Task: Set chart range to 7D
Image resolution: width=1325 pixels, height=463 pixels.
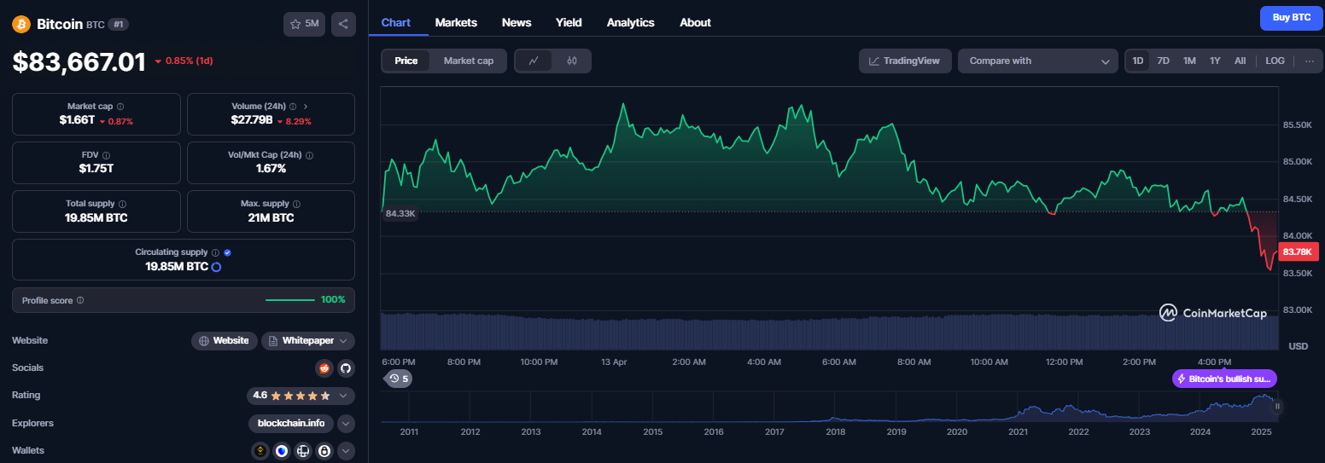Action: click(x=1163, y=61)
